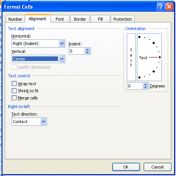Enable the Wrap text checkbox
The width and height of the screenshot is (176, 176).
[x=14, y=84]
